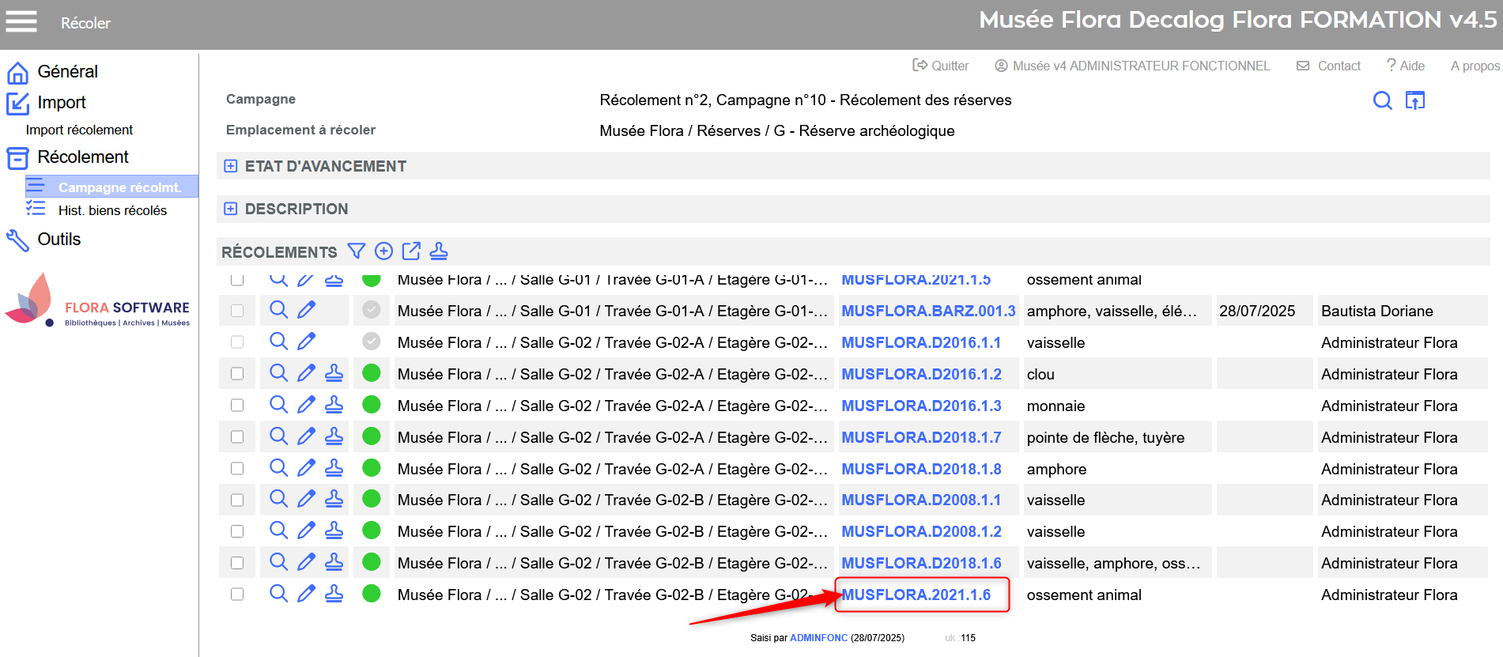This screenshot has height=657, width=1503.
Task: Click the filter icon beside RÉCOLEMENTS
Action: click(357, 251)
